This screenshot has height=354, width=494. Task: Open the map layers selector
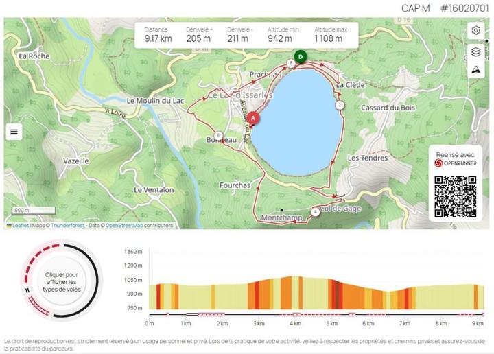tap(475, 51)
